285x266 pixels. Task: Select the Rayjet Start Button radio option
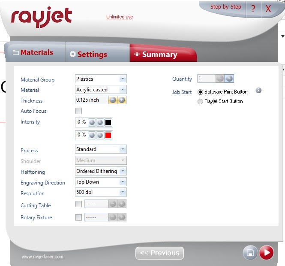pyautogui.click(x=200, y=102)
